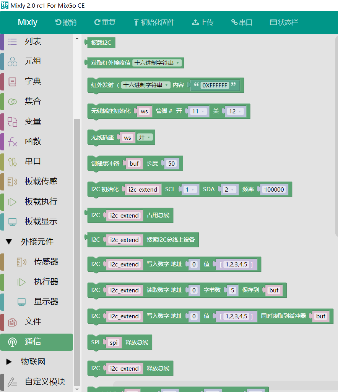The height and width of the screenshot is (392, 338).
Task: Click the 创建缓冲器 buf variable field
Action: [134, 163]
